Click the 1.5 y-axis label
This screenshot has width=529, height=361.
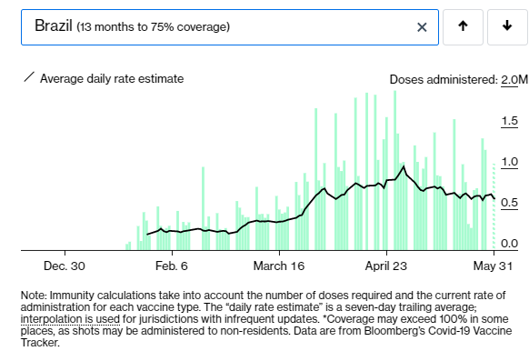(x=509, y=121)
